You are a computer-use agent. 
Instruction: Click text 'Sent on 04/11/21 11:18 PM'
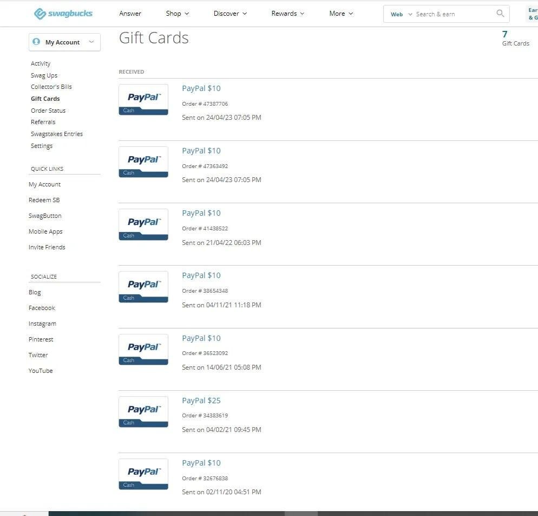(x=221, y=305)
